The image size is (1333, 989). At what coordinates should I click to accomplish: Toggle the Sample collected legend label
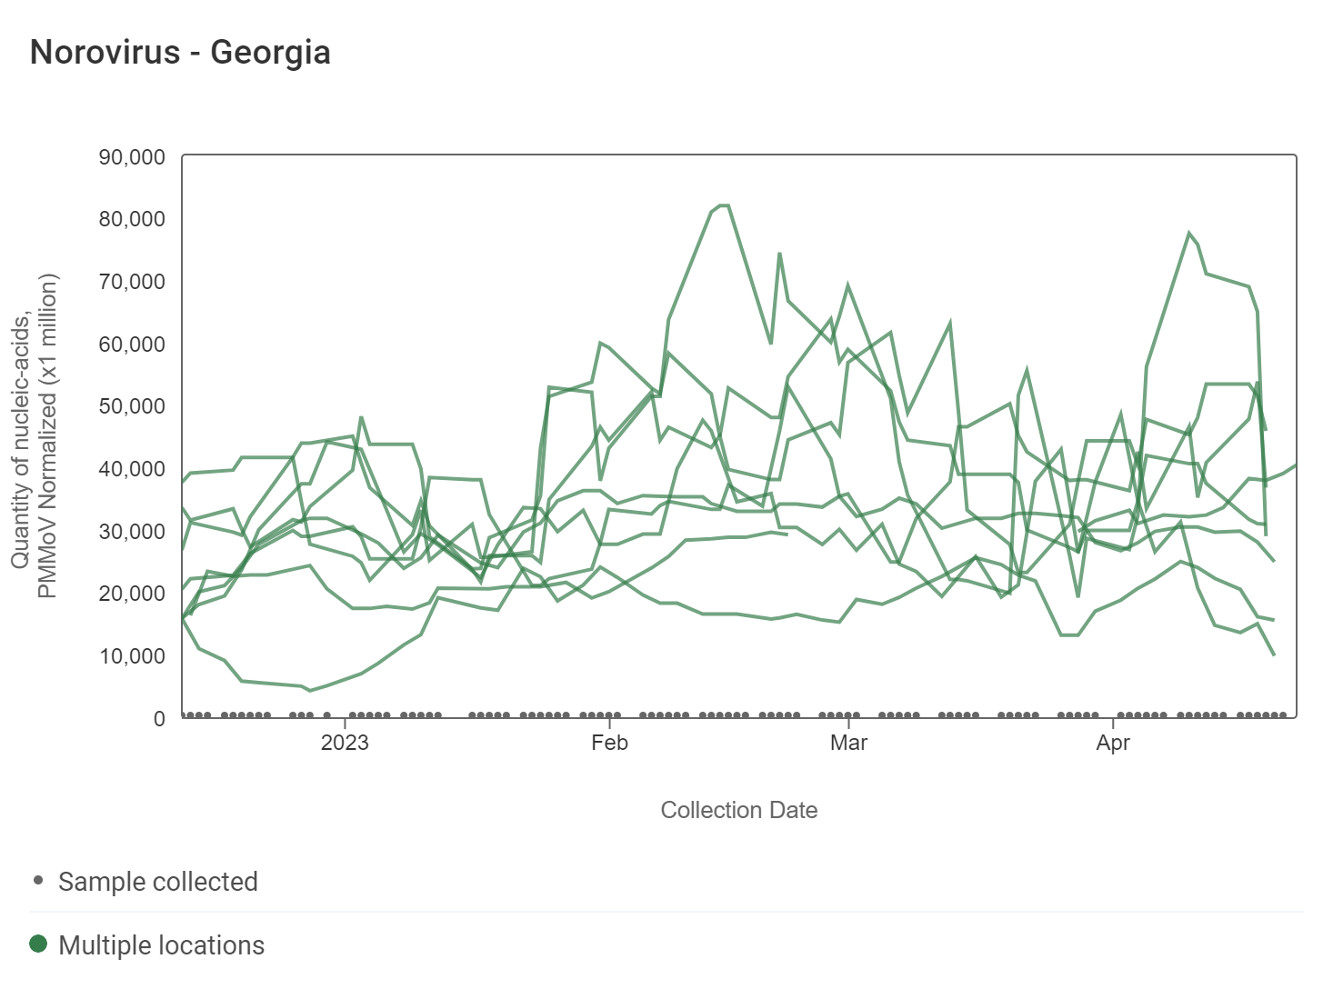pos(158,882)
